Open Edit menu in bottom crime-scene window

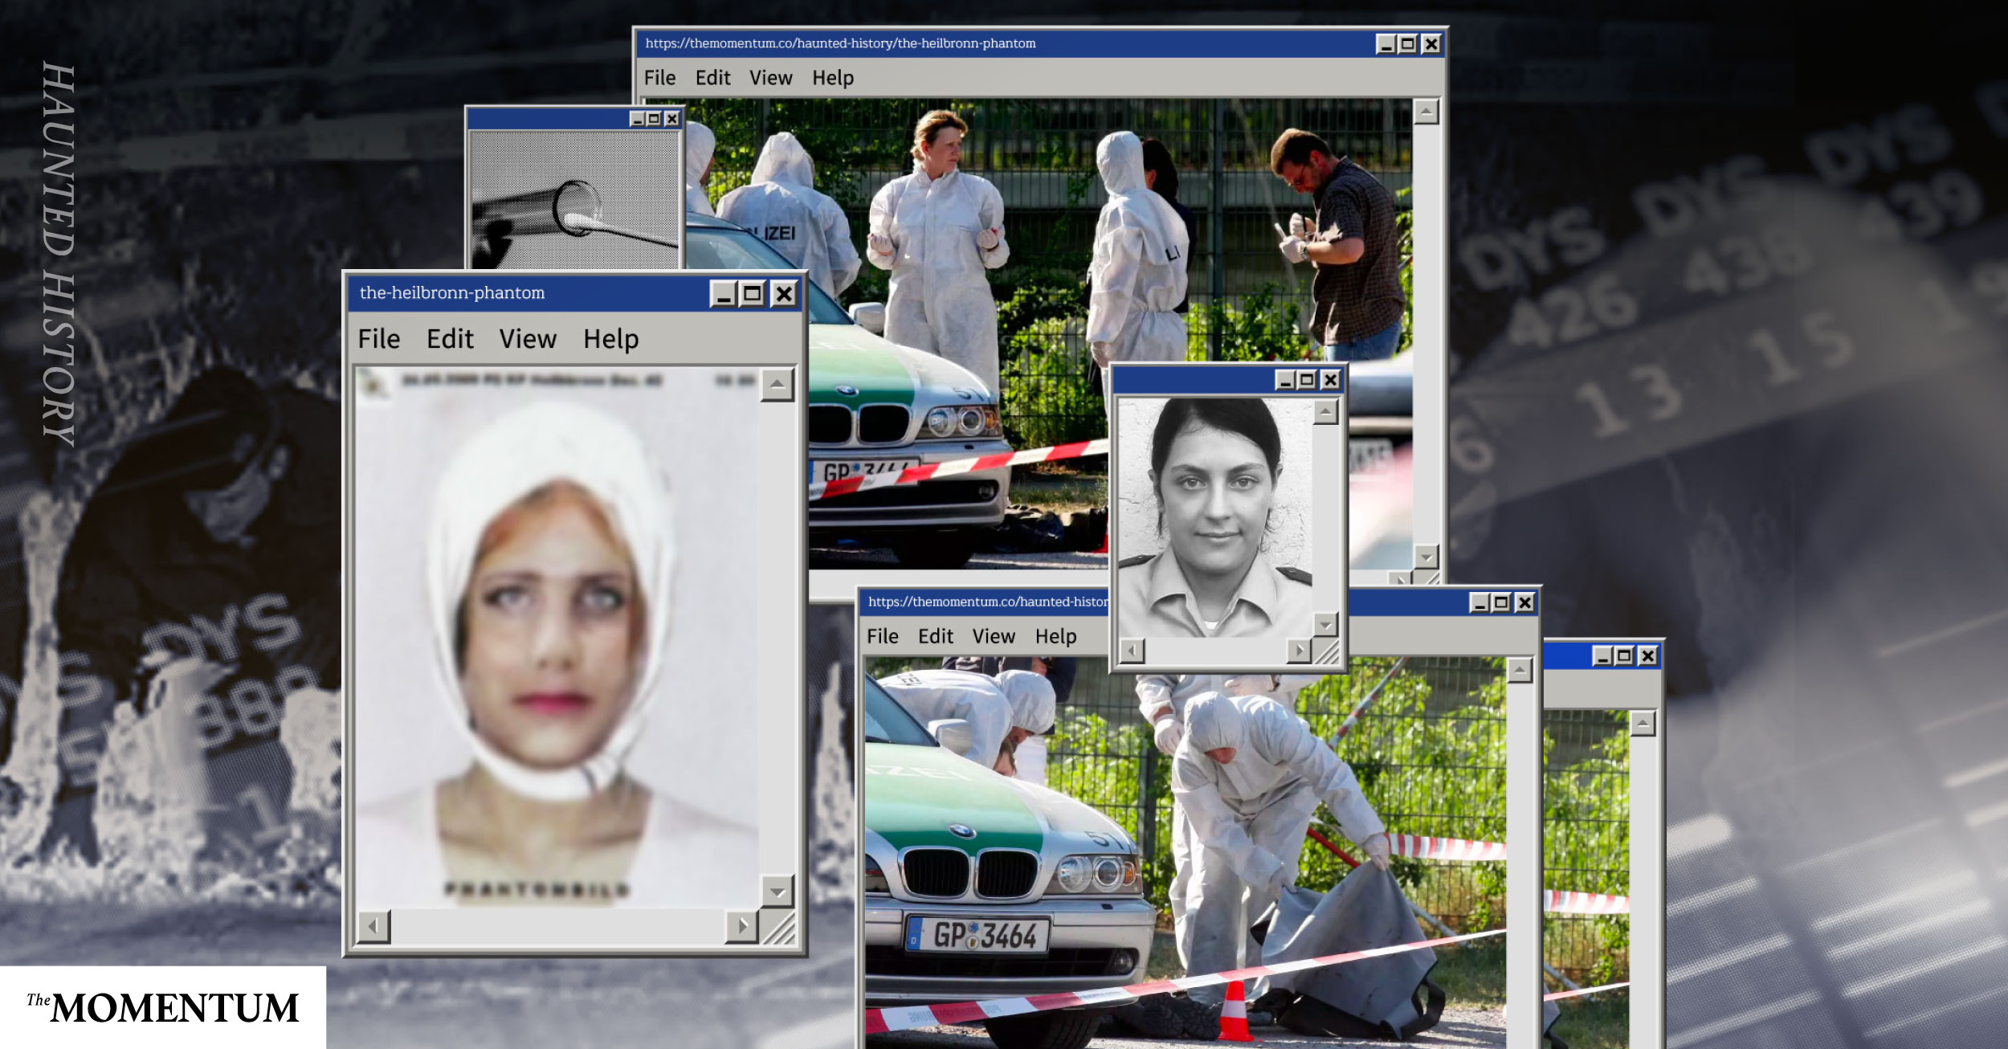tap(935, 636)
